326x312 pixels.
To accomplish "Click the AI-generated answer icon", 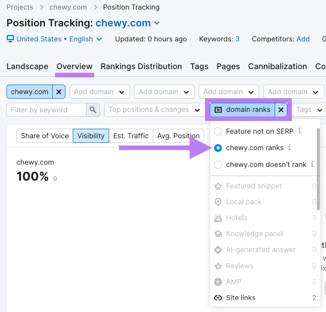I will 218,250.
